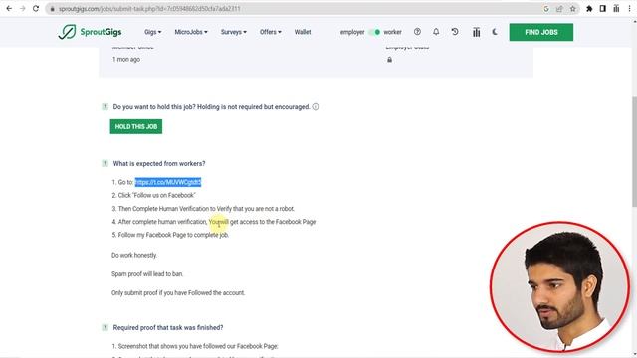Screen dimensions: 637x358
Task: Open the highlighted t.co link
Action: click(168, 182)
